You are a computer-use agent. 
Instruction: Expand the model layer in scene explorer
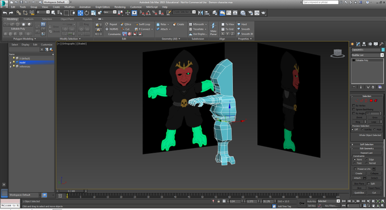click(11, 62)
